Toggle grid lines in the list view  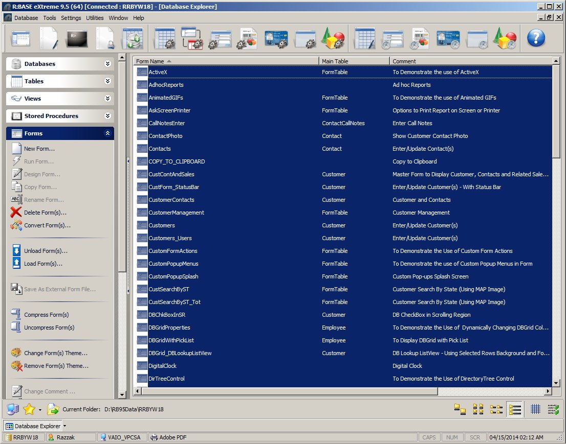tap(535, 409)
